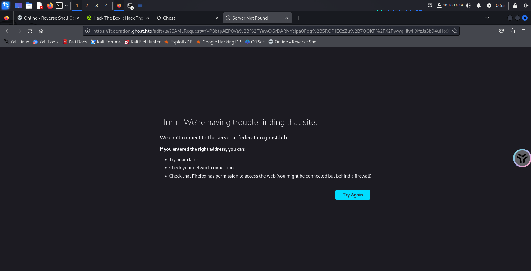View site information icon in address bar
531x271 pixels.
(x=88, y=31)
